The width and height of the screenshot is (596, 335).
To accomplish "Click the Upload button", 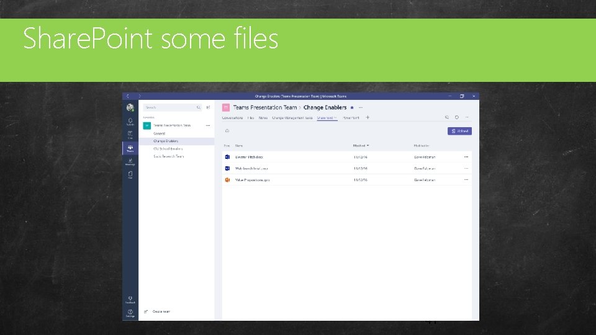I will (x=459, y=131).
